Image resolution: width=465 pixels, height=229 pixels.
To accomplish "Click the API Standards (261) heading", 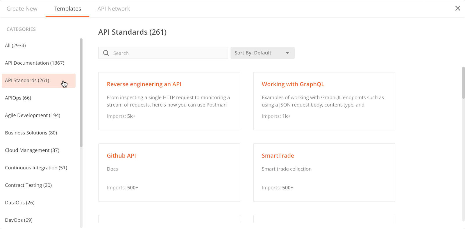I will click(x=133, y=32).
